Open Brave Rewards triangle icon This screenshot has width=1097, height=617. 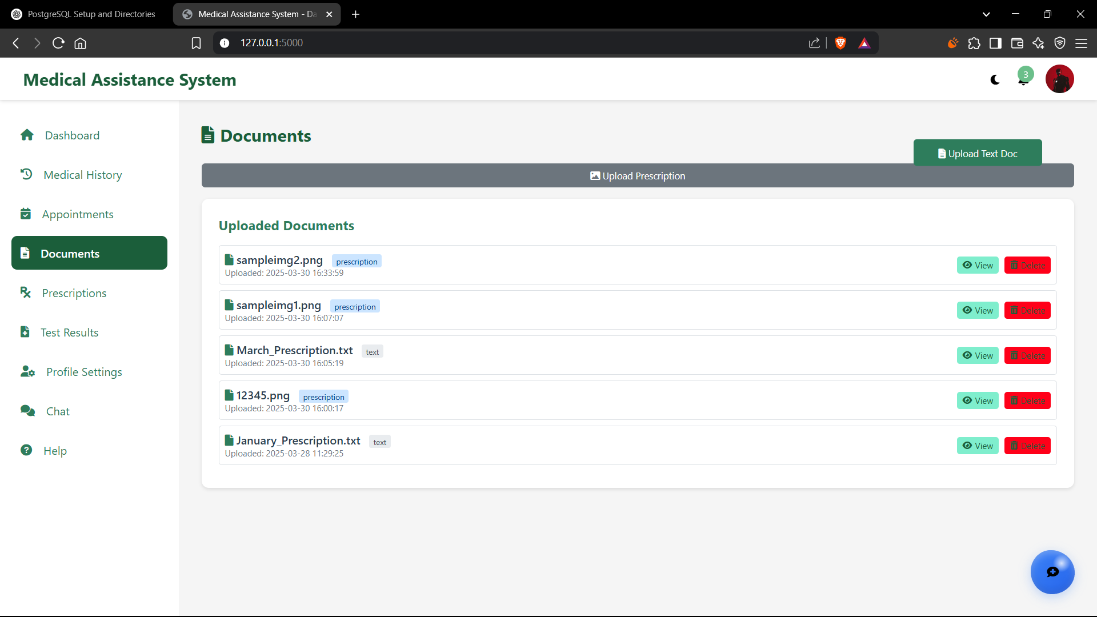click(x=864, y=43)
